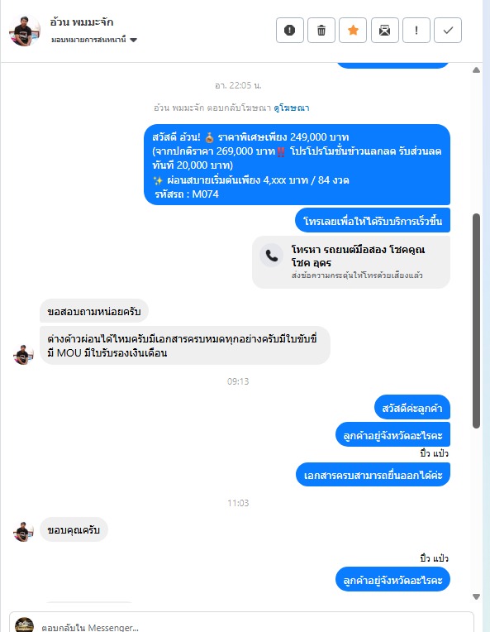Click the blue promo message with รหัสรถ M074
The height and width of the screenshot is (632, 490).
click(x=297, y=165)
